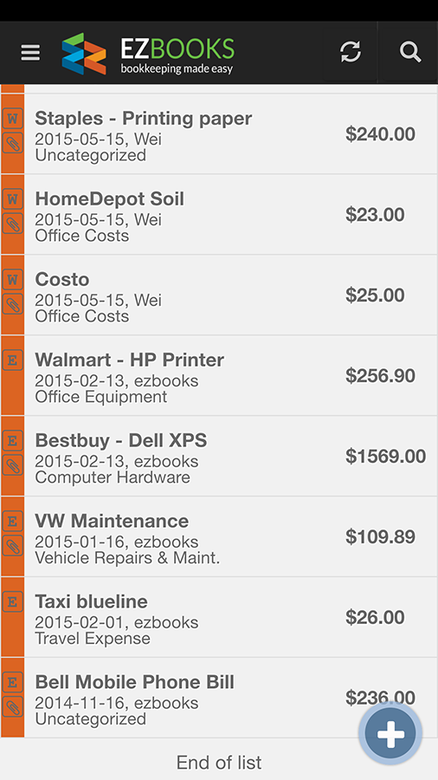Open the hamburger menu

coord(30,52)
